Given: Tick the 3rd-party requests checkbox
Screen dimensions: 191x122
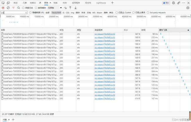Looking at the screenshot, I should point(148,13).
